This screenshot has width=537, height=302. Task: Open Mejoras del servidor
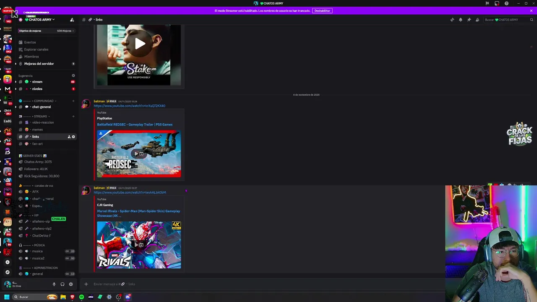coord(39,64)
